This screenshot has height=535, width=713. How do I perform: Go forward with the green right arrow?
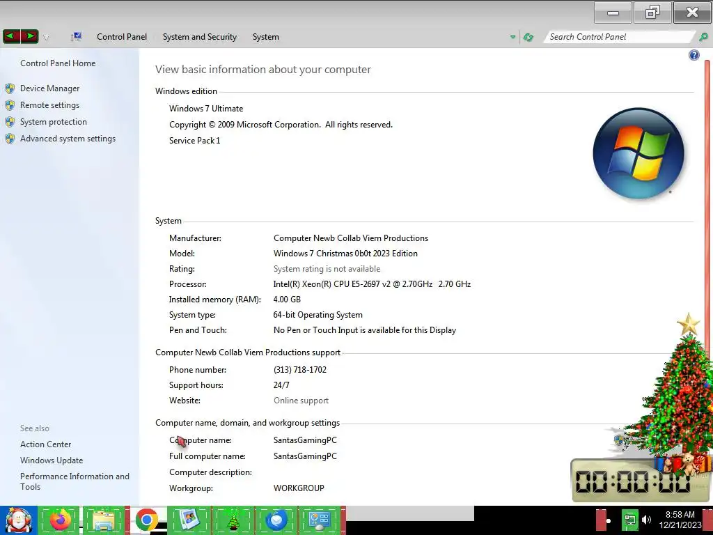pyautogui.click(x=29, y=36)
